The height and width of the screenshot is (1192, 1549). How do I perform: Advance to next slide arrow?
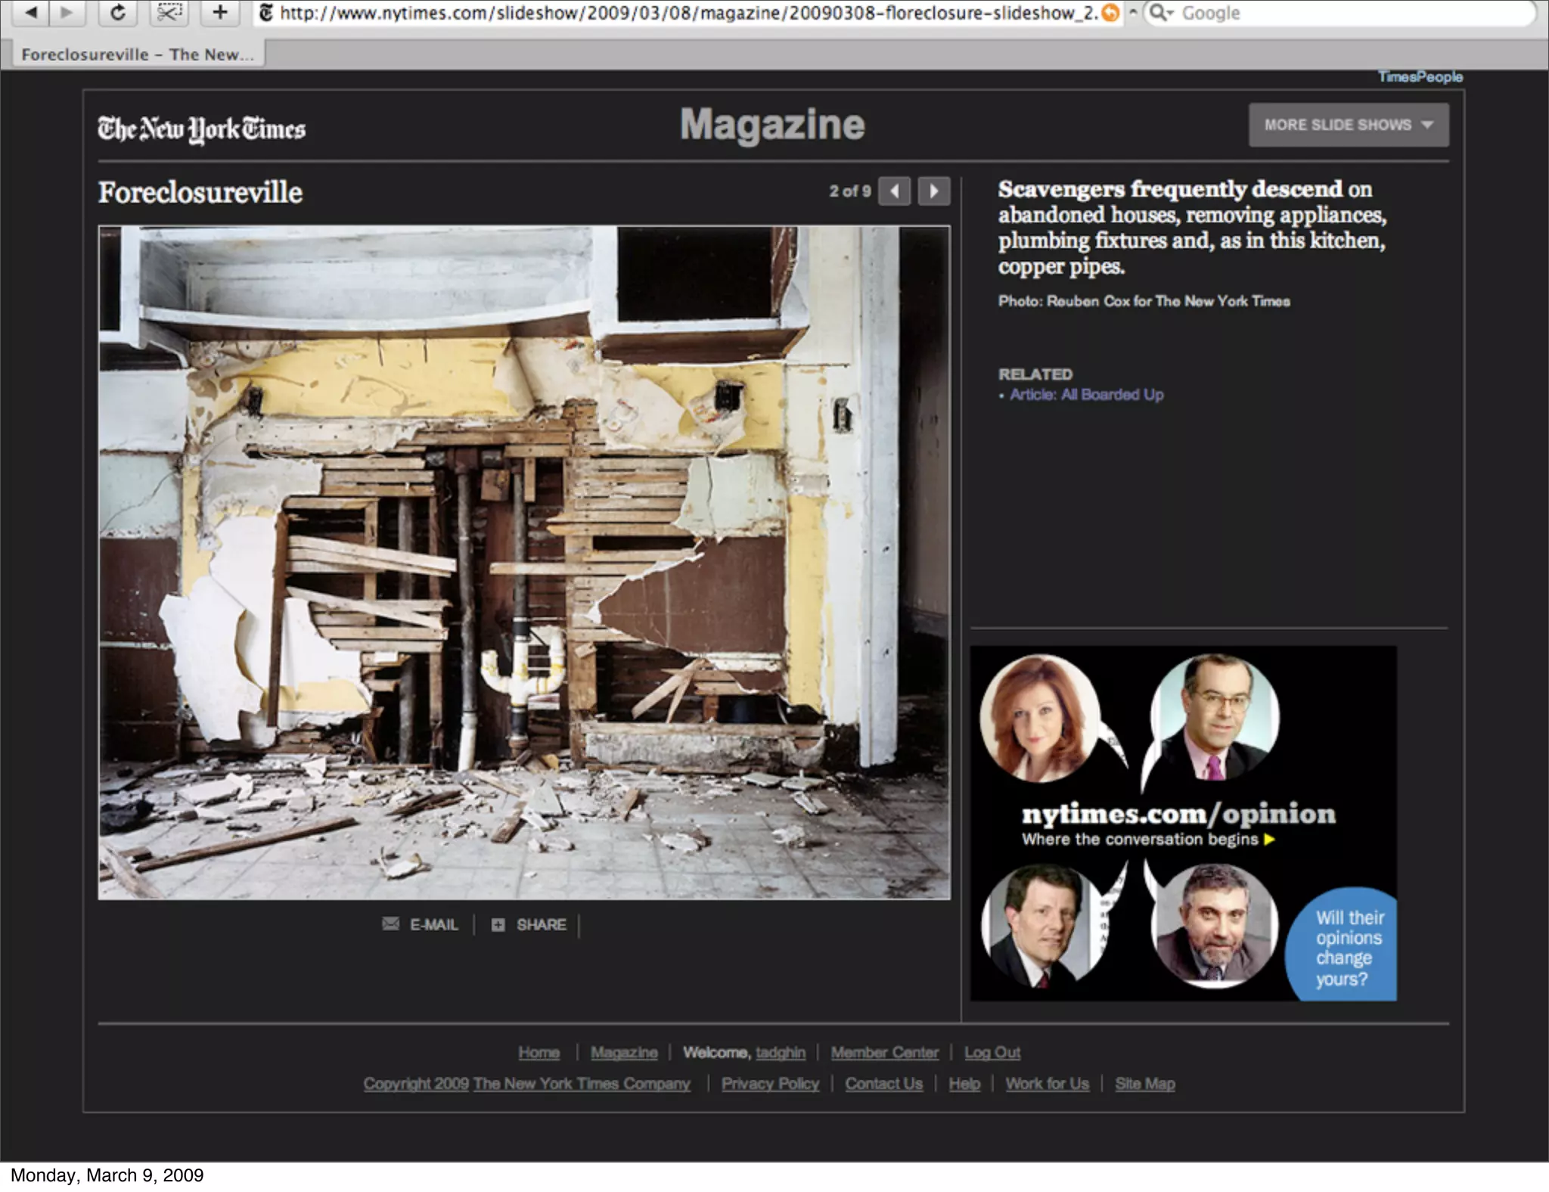933,191
